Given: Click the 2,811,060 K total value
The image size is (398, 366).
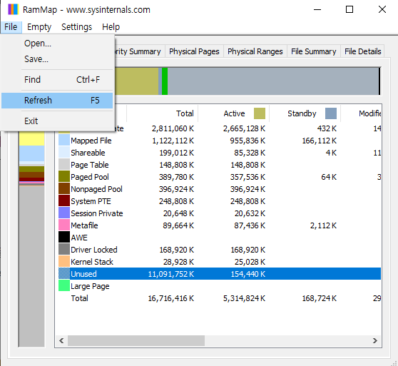Looking at the screenshot, I should [173, 128].
